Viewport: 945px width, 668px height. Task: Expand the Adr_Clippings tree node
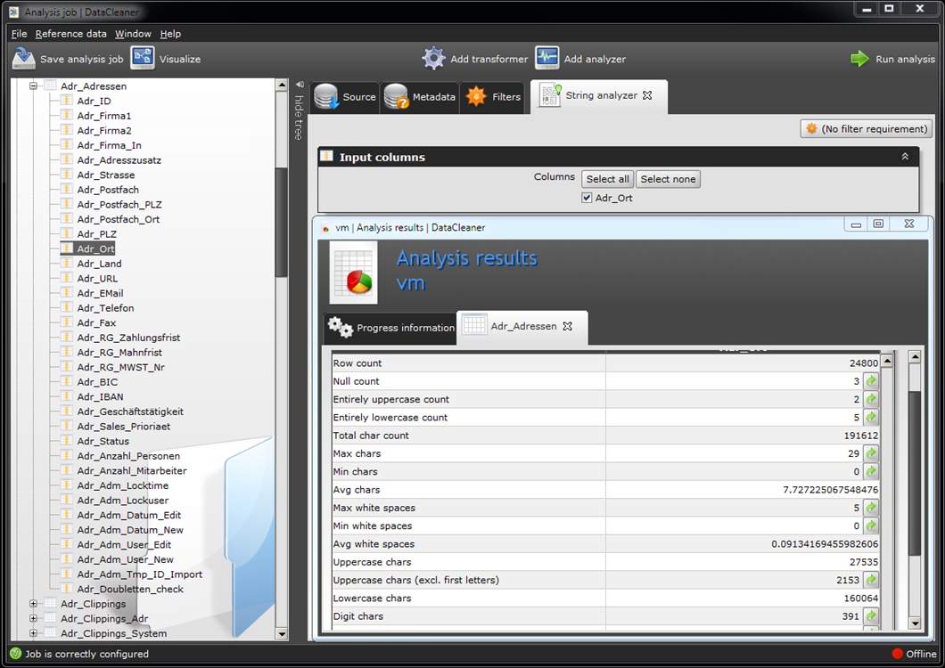tap(33, 604)
